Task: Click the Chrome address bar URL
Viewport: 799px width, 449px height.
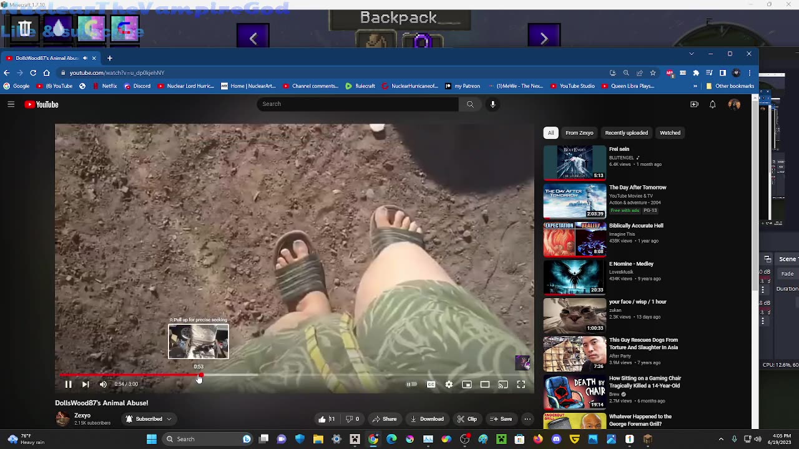Action: tap(117, 73)
